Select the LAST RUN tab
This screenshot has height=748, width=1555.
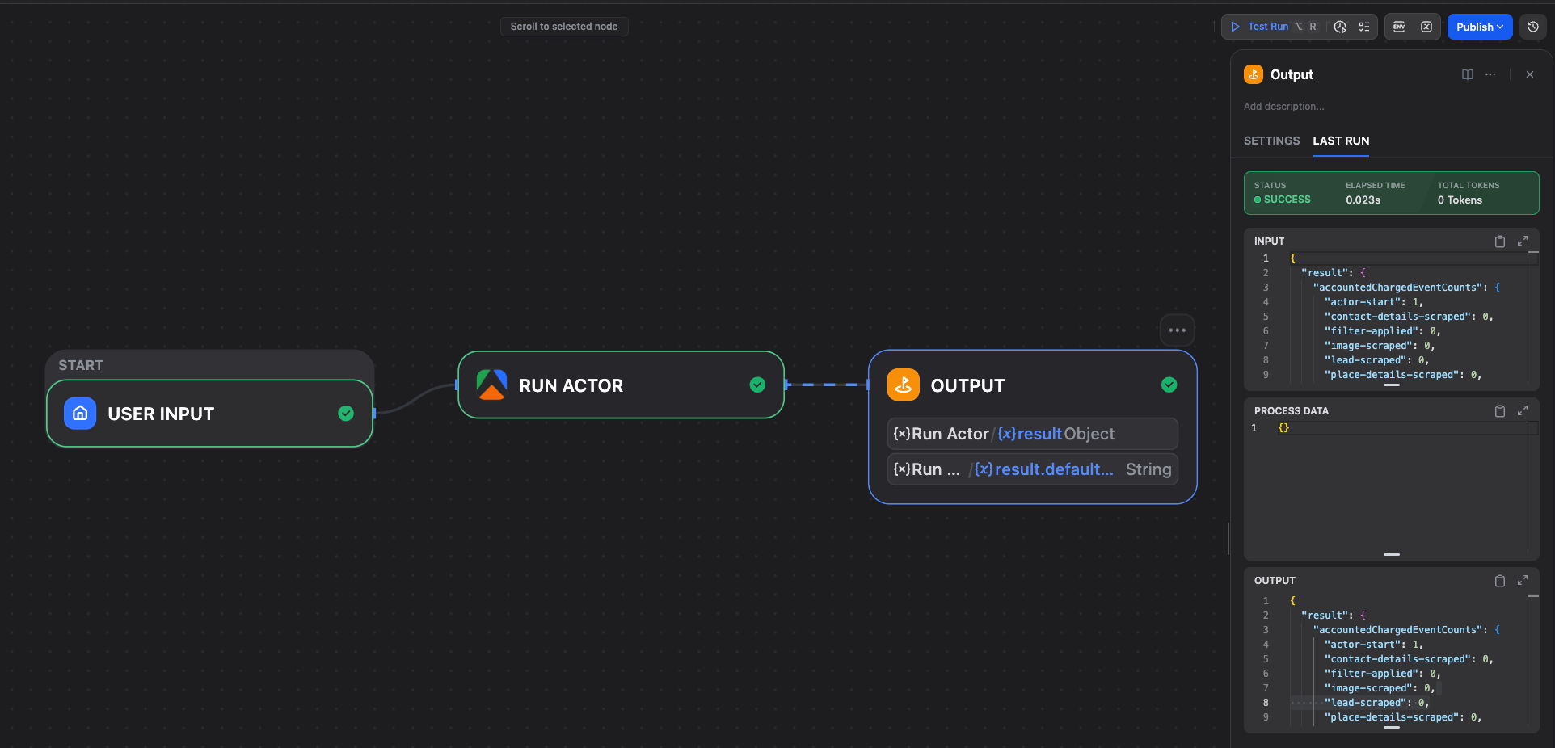click(x=1341, y=141)
